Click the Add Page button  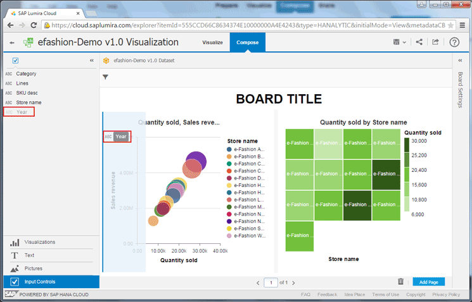click(x=429, y=282)
